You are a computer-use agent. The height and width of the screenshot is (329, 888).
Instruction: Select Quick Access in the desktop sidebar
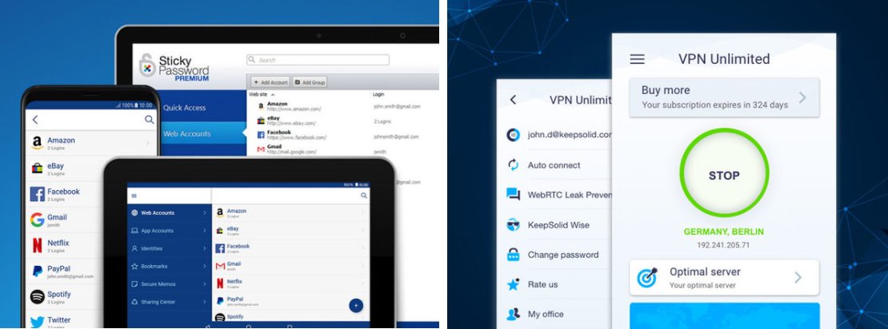point(202,108)
